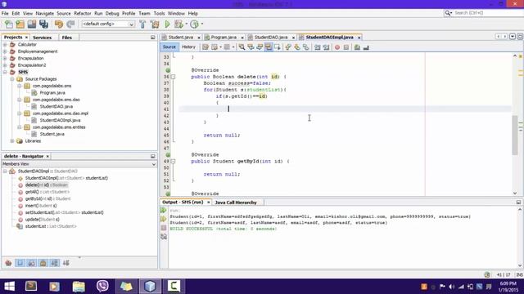Click the Clean and Build Project icon
Image resolution: width=524 pixels, height=294 pixels.
(x=155, y=24)
